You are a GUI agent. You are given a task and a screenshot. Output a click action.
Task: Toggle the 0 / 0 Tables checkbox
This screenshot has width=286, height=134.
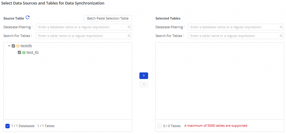(160, 126)
